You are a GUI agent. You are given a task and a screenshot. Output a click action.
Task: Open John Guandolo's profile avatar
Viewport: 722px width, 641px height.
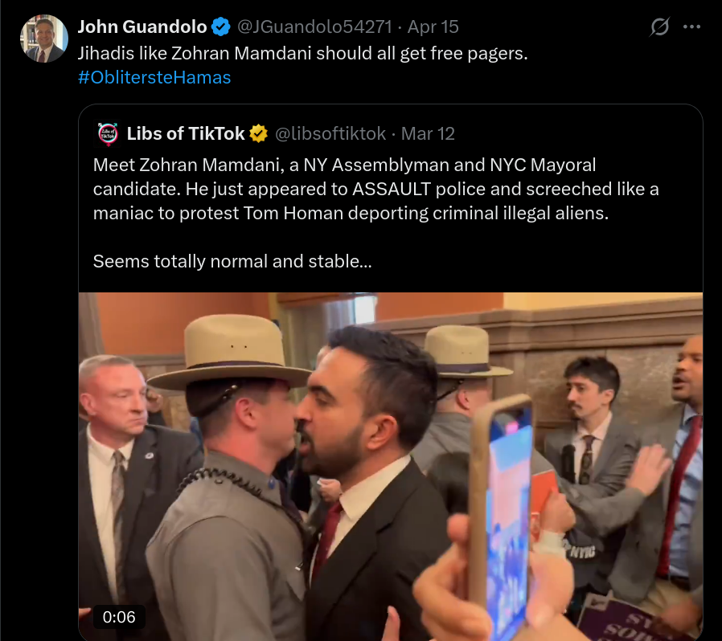44,39
